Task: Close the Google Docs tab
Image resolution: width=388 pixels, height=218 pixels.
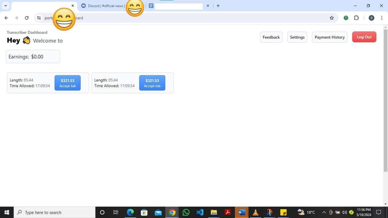Action: (x=208, y=6)
